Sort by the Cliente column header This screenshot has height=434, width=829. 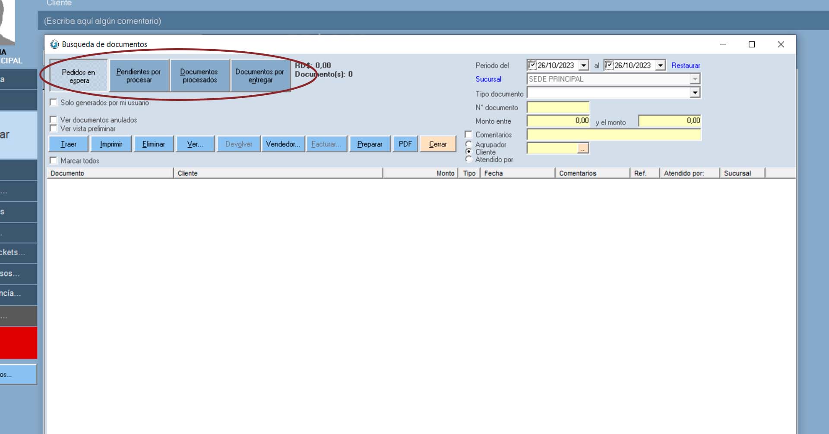click(x=278, y=173)
